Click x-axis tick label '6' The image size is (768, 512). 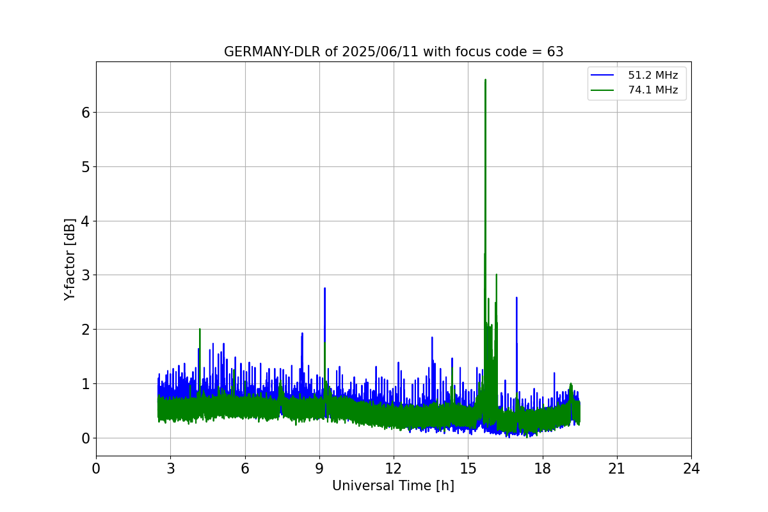244,468
